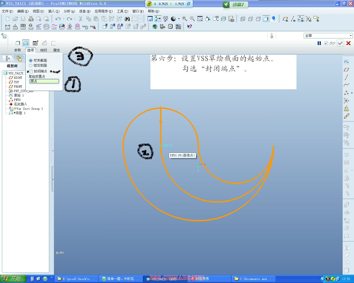
Task: Select 可变截面 radio option
Action: pyautogui.click(x=31, y=60)
